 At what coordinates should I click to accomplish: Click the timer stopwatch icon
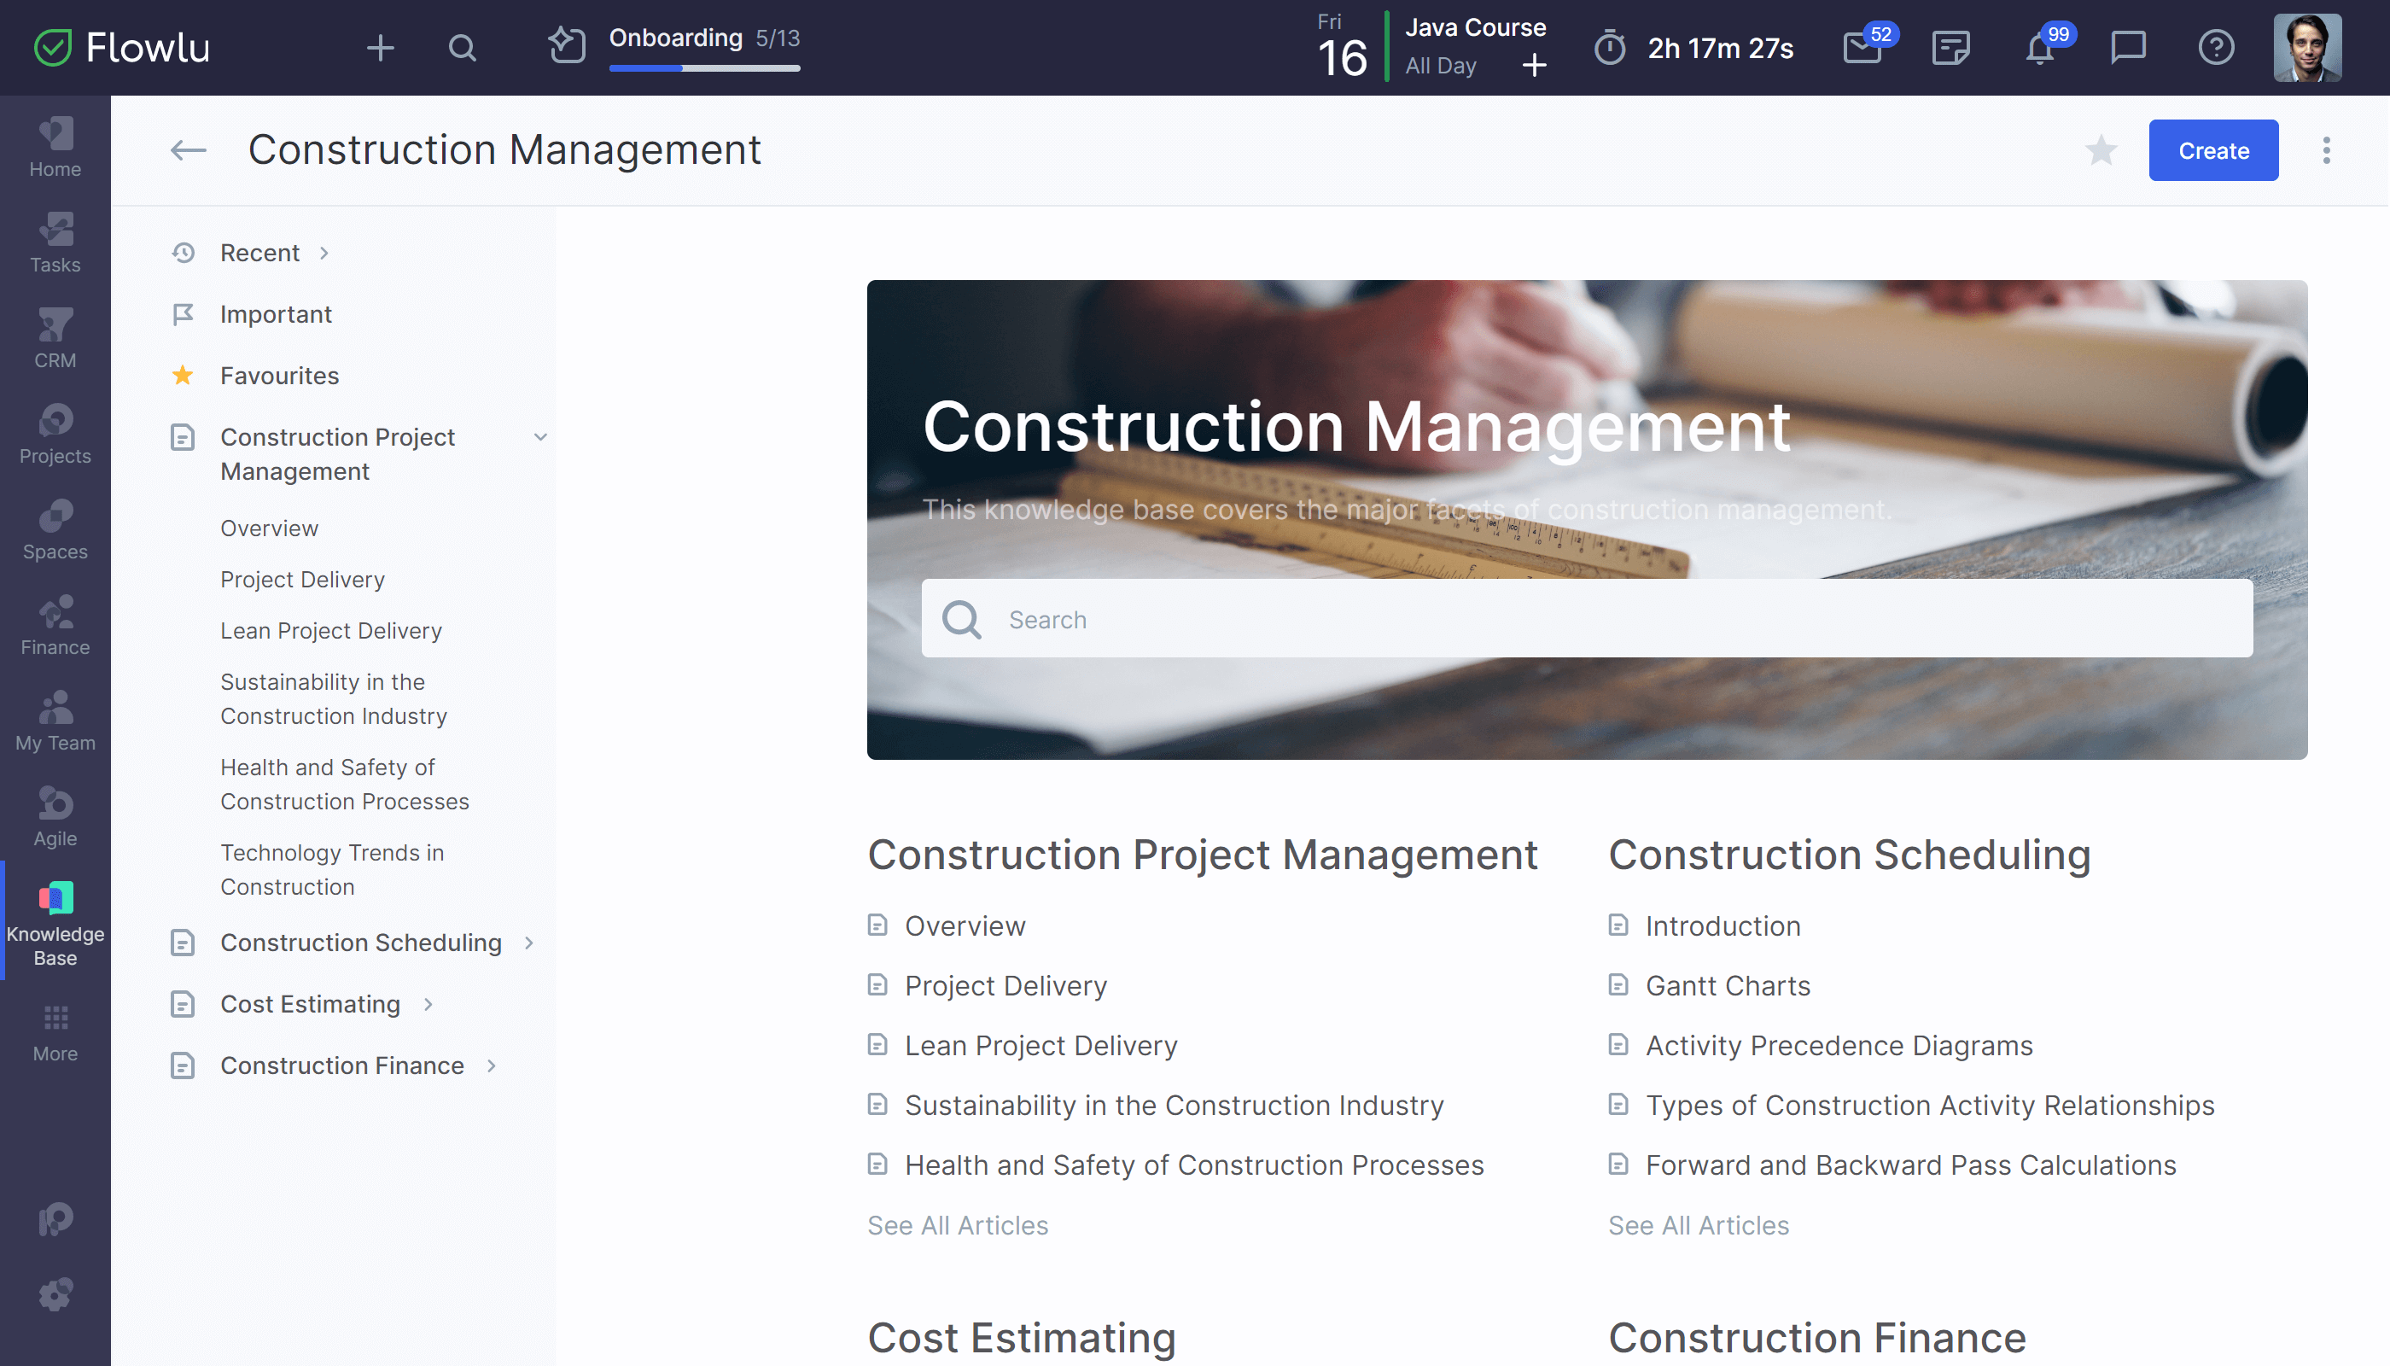(x=1612, y=48)
